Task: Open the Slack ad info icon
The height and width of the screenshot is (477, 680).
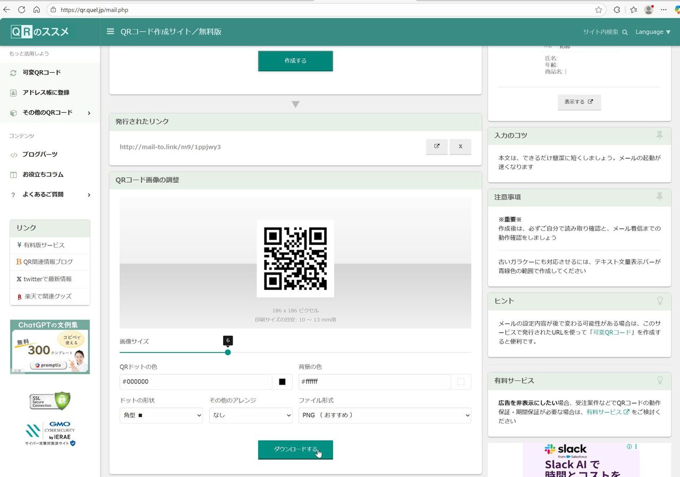Action: click(x=630, y=447)
